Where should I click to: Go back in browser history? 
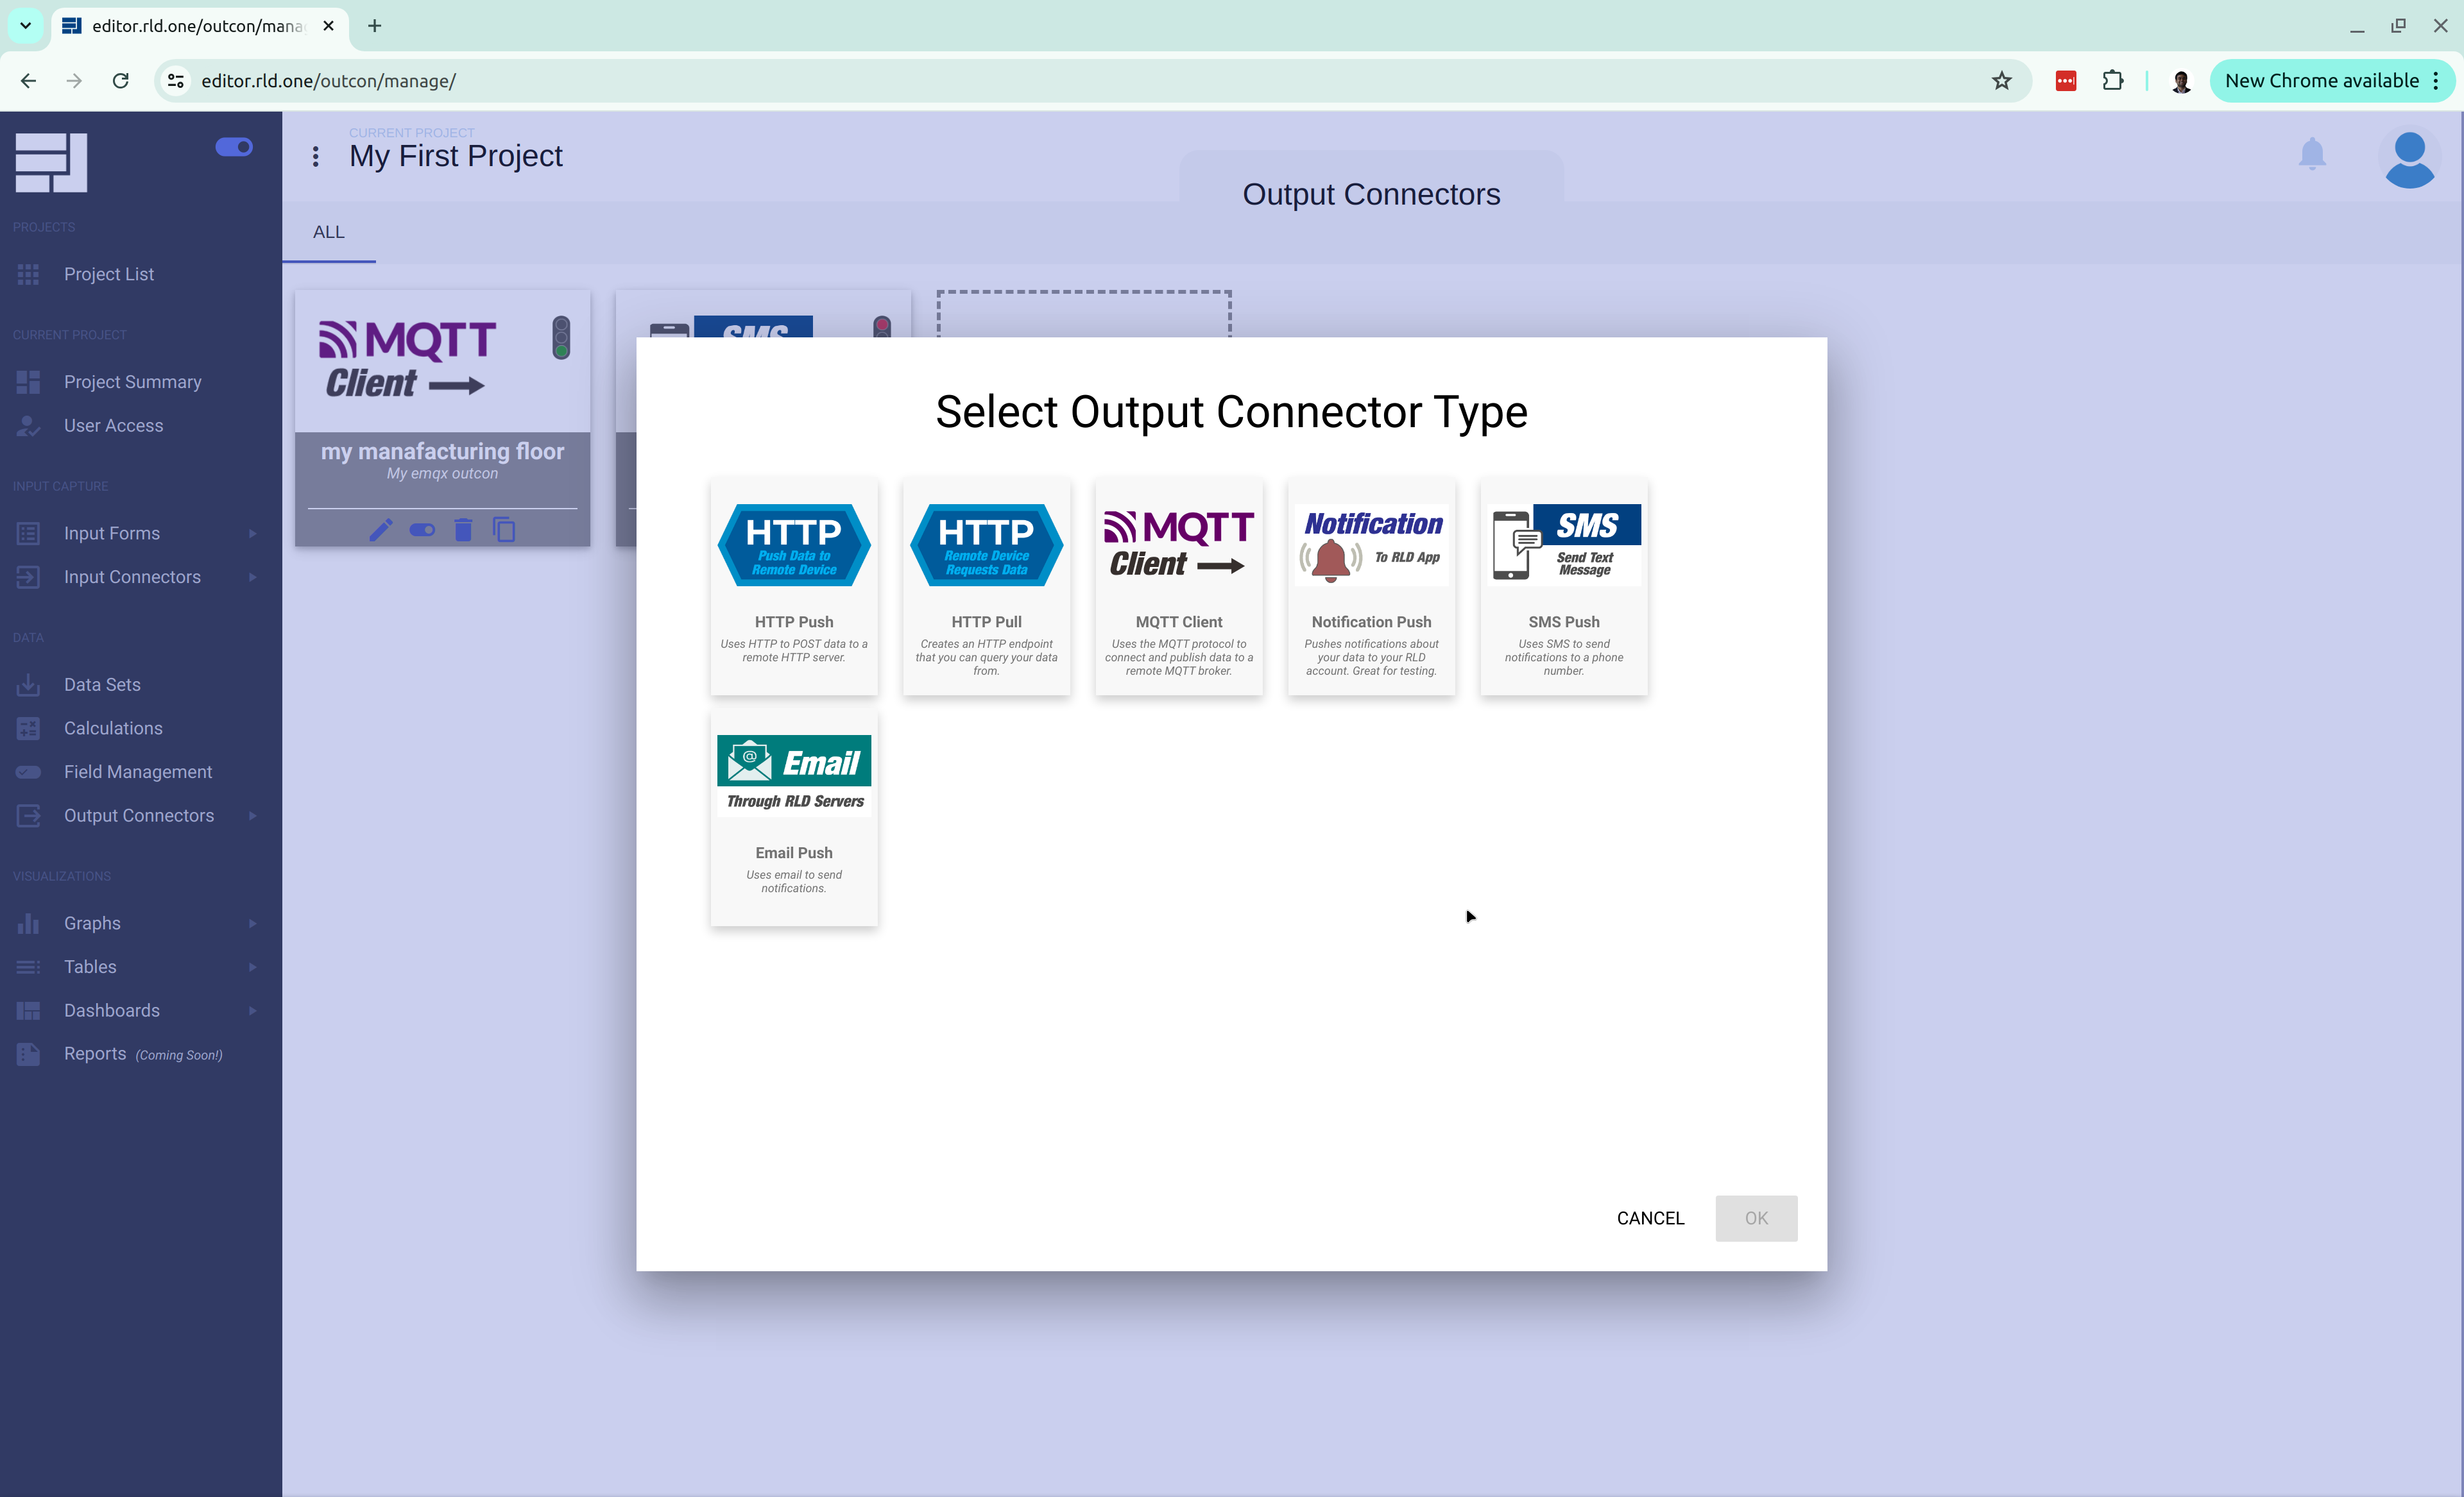[28, 81]
